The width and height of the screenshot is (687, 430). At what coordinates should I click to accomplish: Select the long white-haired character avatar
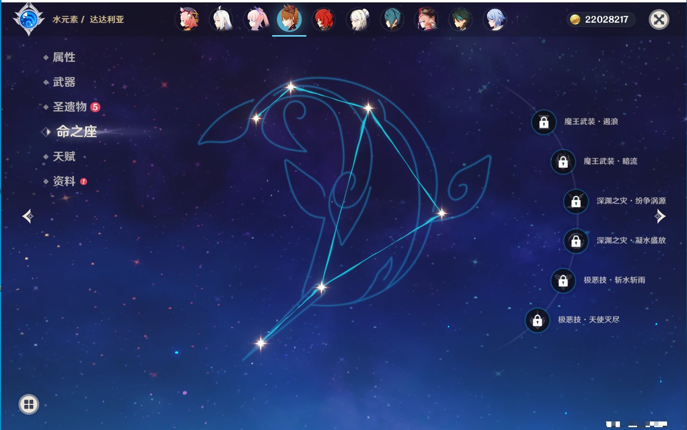click(221, 19)
